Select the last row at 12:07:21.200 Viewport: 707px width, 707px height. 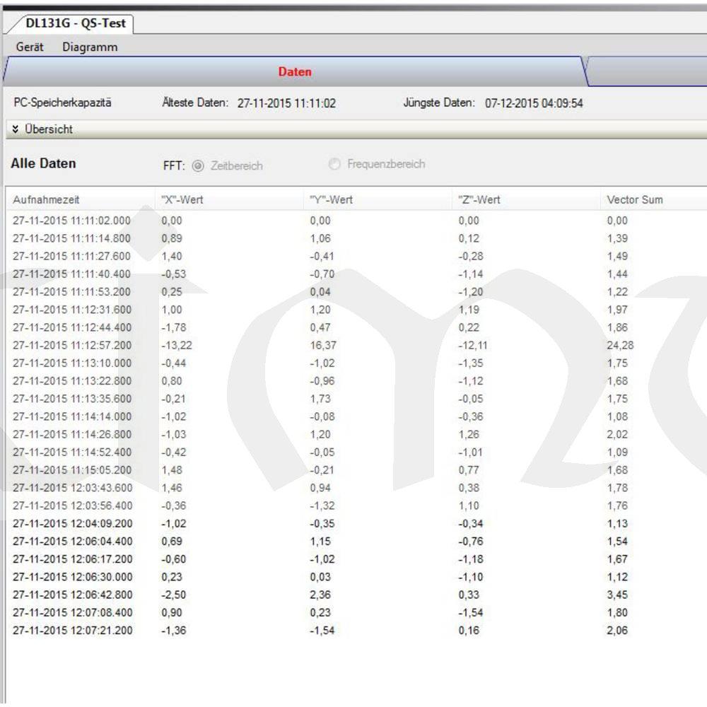tap(71, 630)
